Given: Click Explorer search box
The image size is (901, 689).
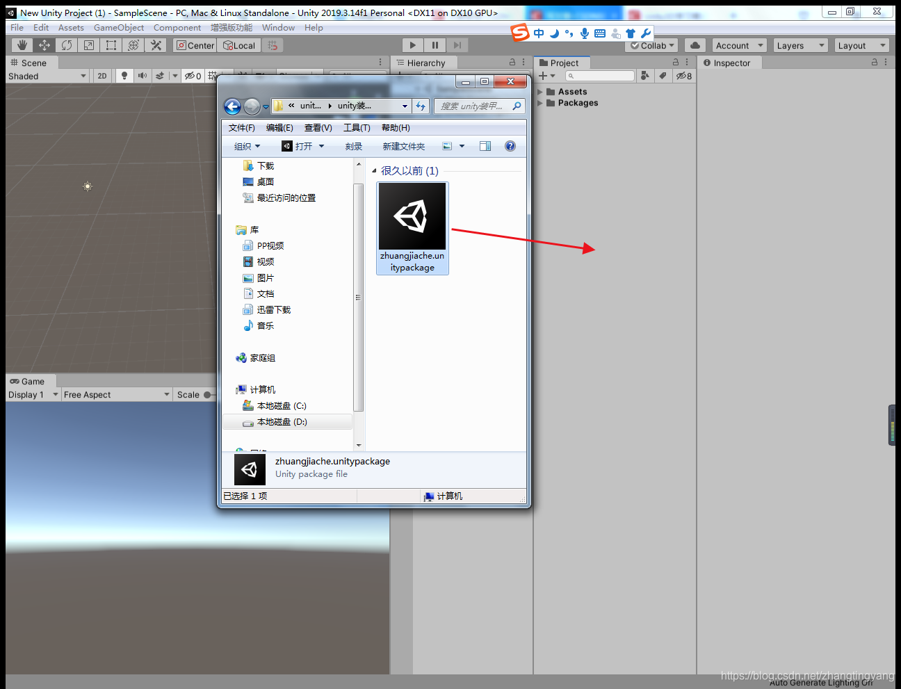Looking at the screenshot, I should pos(480,106).
